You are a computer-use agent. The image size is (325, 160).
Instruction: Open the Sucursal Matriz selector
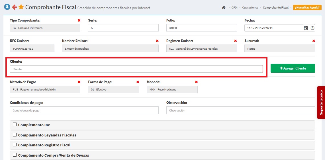coord(279,49)
